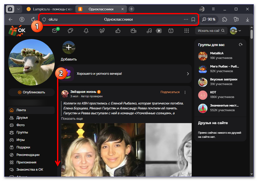The image size is (258, 181).
Task: Open guests footprints icon
Action: (x=102, y=31)
